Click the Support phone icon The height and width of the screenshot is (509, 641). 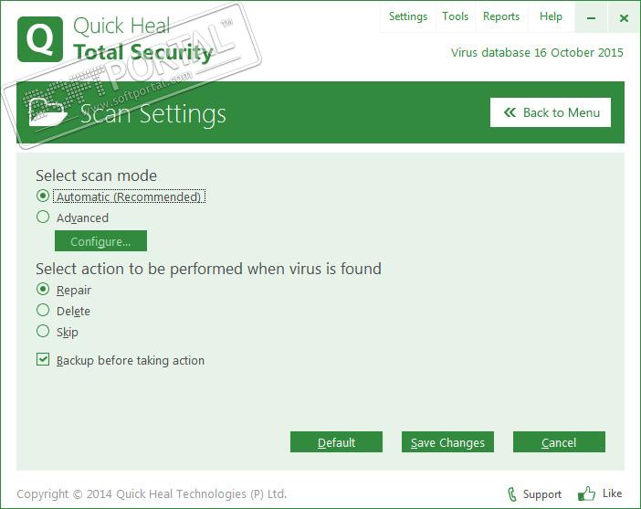[x=511, y=494]
